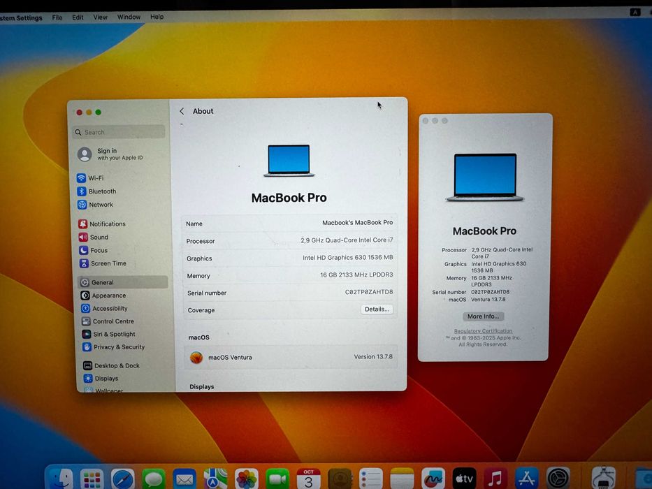Open Notifications settings
652x489 pixels.
102,224
